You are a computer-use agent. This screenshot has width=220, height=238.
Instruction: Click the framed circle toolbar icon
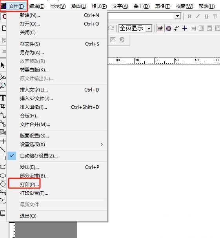click(113, 40)
